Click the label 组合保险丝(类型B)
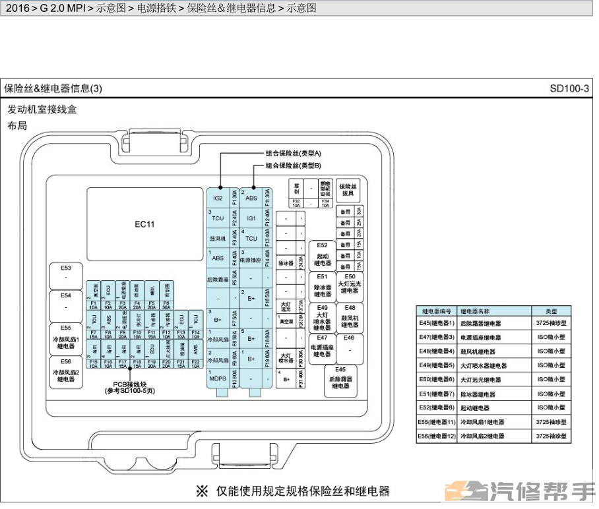 tap(294, 165)
